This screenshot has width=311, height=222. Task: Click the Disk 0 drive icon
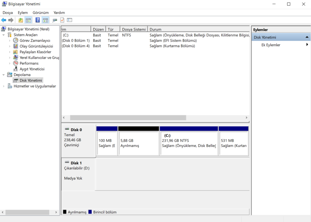[67, 129]
